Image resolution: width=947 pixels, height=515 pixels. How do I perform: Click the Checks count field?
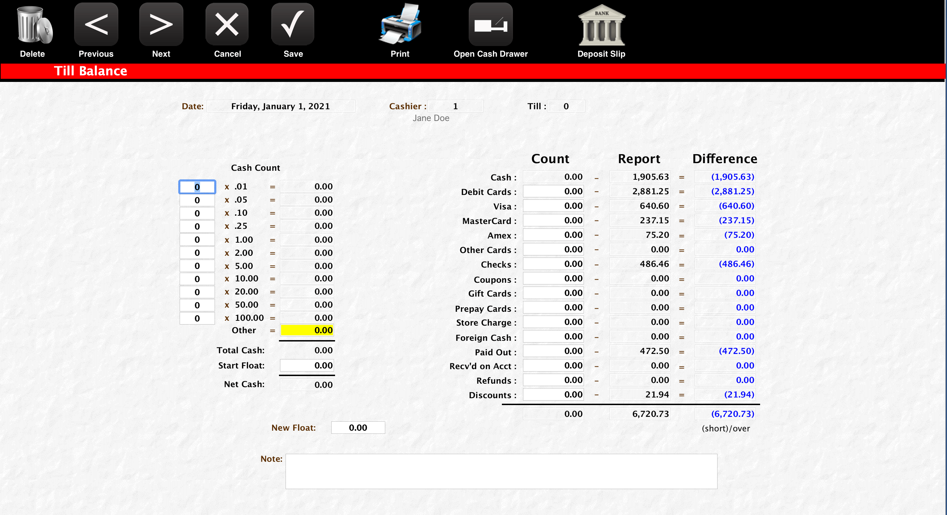pos(553,264)
